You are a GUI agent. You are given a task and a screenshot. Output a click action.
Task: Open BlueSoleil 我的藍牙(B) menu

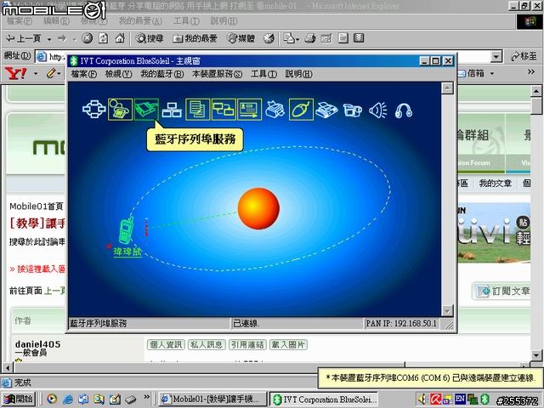point(162,74)
